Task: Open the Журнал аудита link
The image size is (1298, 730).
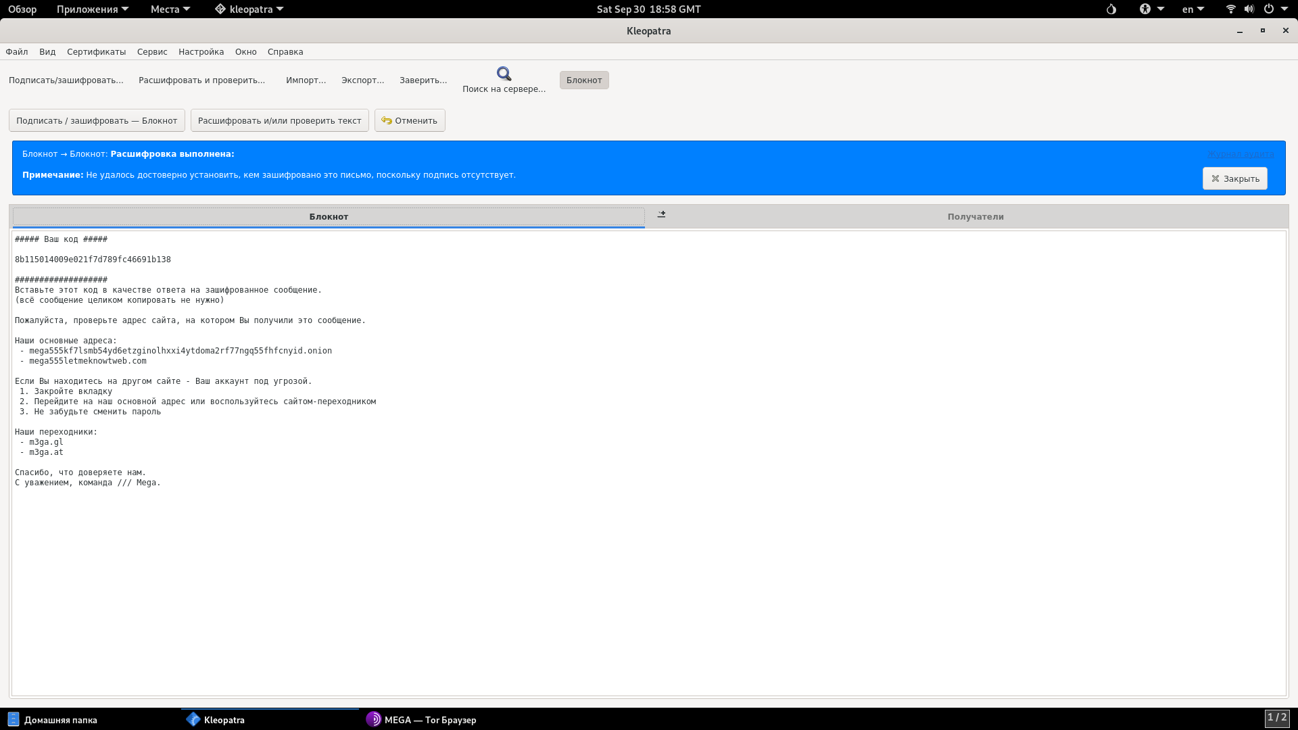Action: (x=1241, y=154)
